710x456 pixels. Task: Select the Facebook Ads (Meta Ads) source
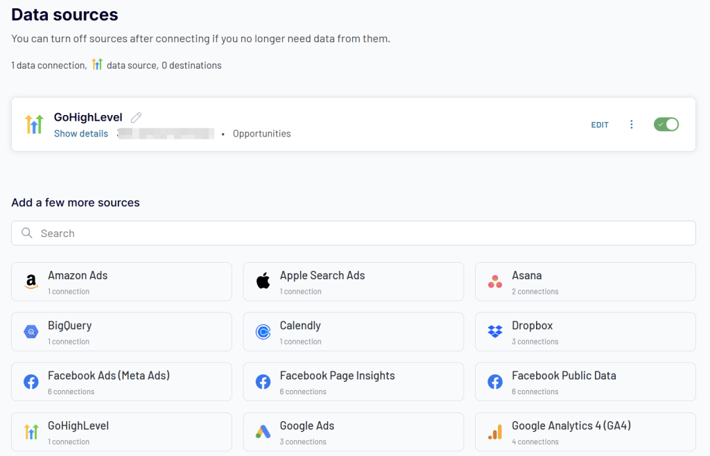pos(121,382)
